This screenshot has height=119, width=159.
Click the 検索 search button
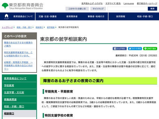tap(152, 9)
